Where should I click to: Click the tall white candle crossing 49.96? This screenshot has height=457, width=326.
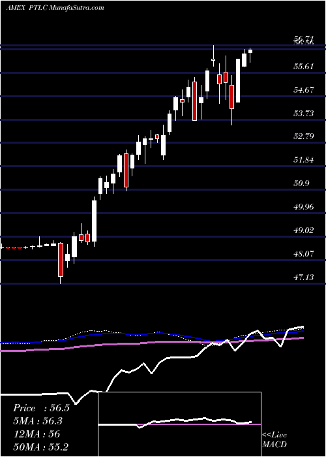pos(95,221)
